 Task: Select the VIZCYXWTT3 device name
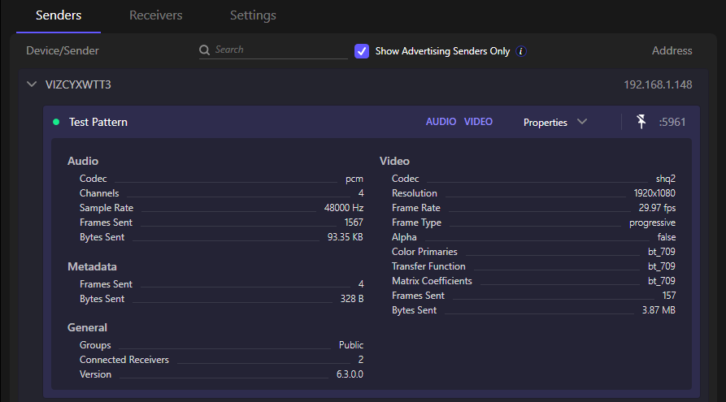[78, 84]
